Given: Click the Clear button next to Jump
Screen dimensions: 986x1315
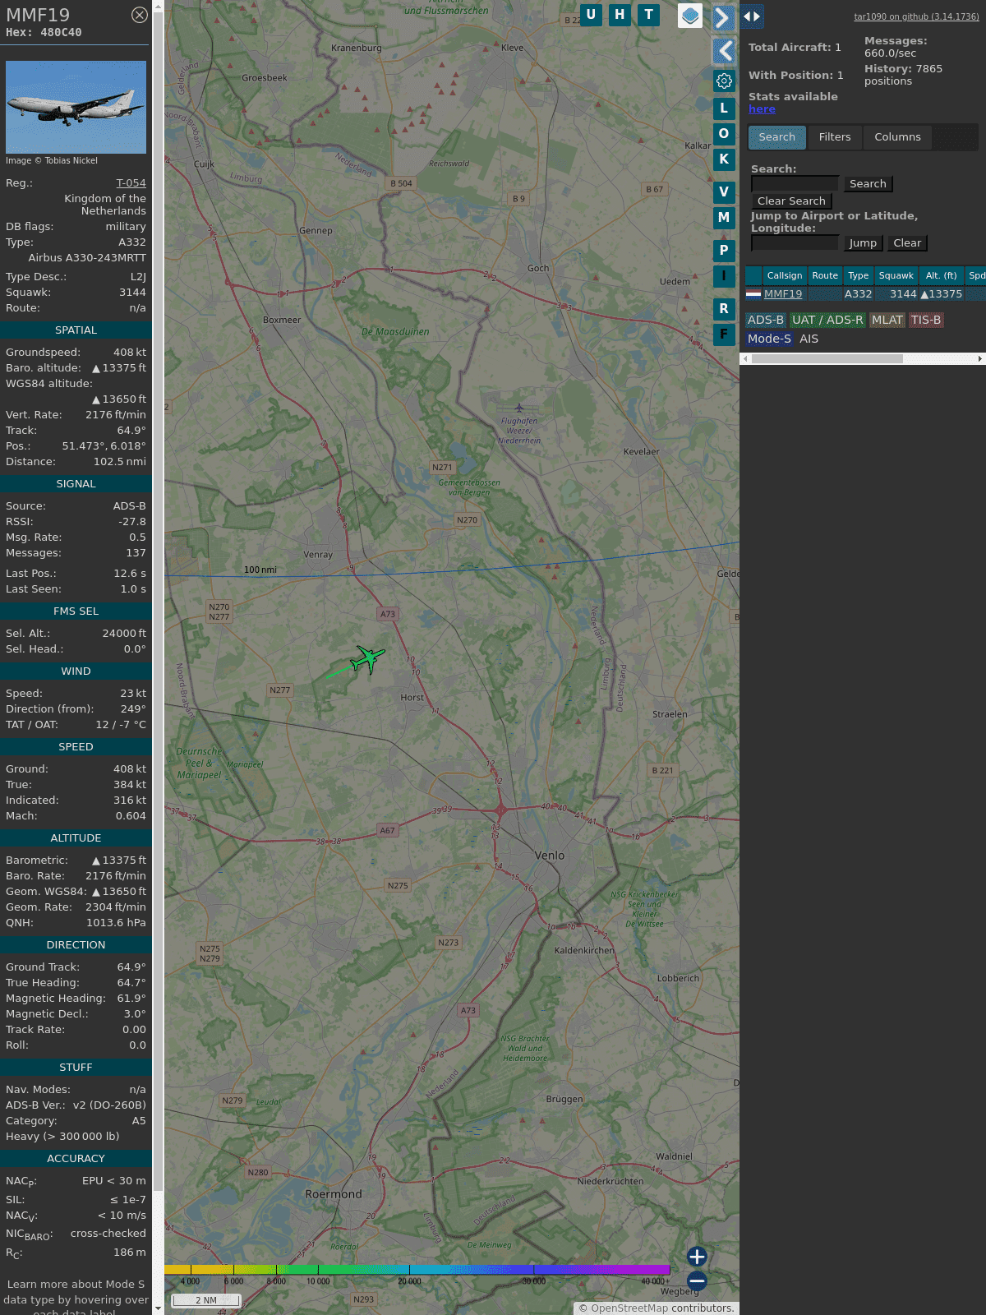Looking at the screenshot, I should pos(907,243).
